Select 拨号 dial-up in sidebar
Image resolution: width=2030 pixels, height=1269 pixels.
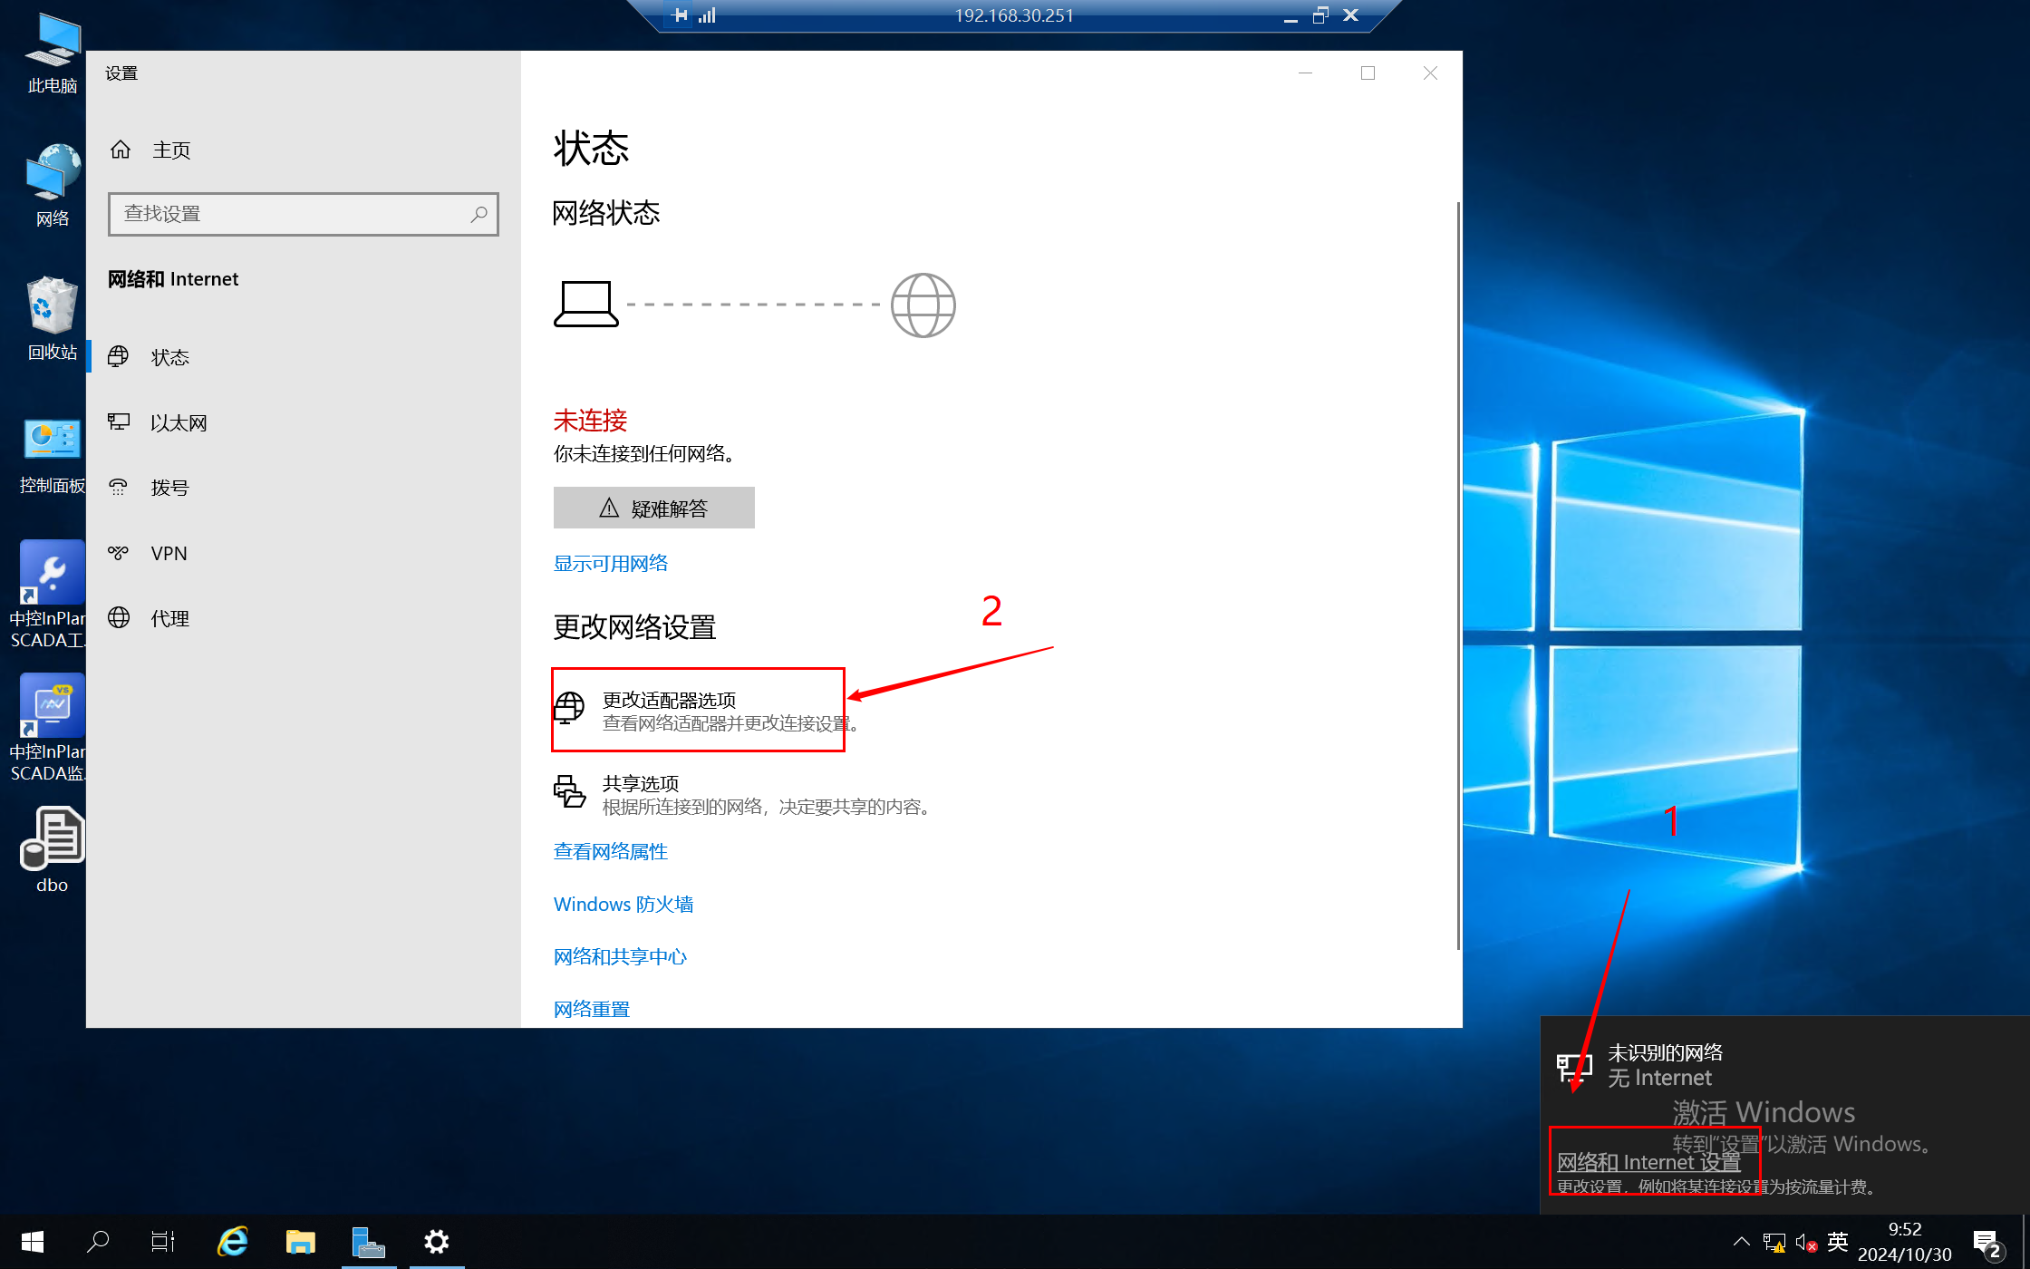(169, 489)
